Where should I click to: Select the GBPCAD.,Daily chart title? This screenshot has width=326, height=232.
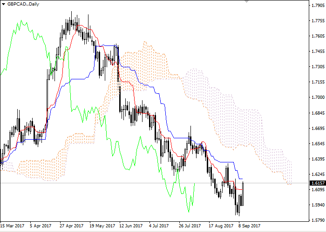(23, 4)
